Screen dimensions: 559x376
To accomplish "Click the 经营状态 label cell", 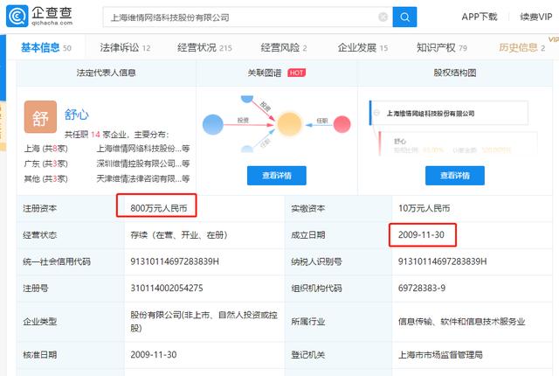I will point(71,235).
